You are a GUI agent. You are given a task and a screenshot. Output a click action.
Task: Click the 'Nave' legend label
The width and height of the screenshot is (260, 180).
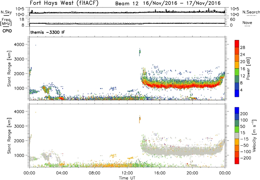click(247, 22)
